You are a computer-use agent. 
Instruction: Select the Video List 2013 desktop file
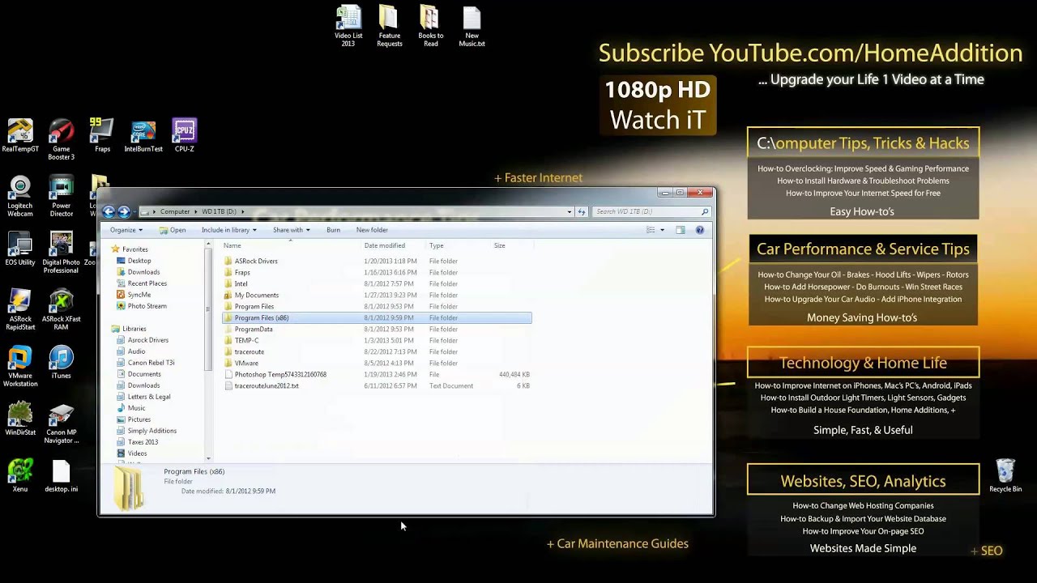click(348, 27)
